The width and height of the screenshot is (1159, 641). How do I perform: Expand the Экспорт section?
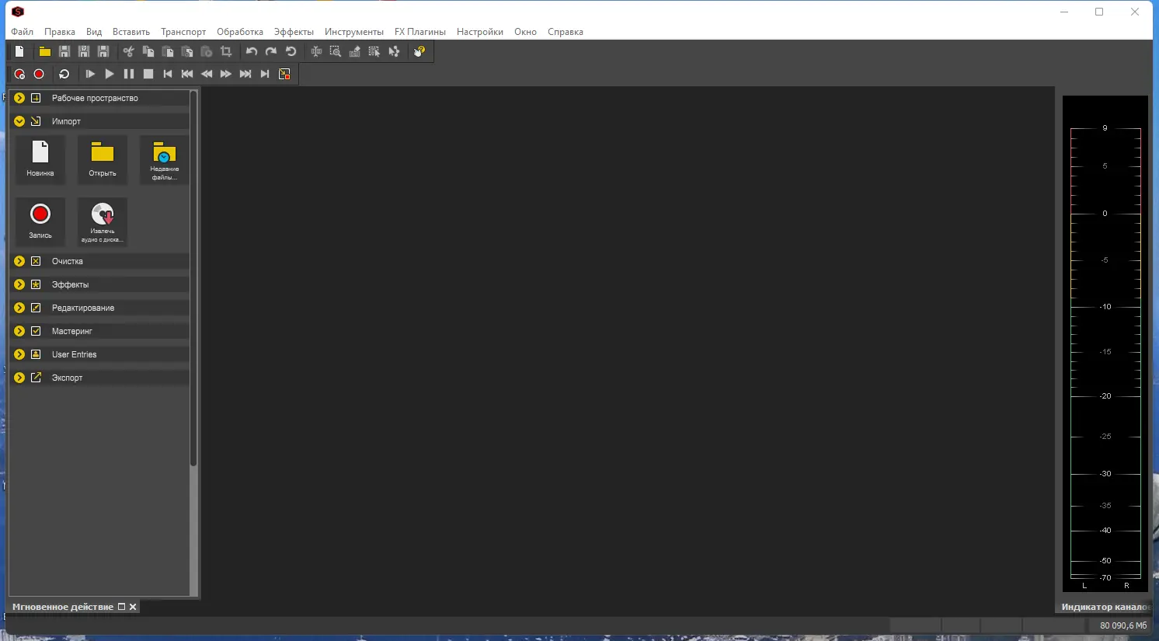19,378
